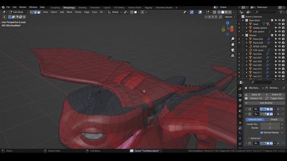The height and width of the screenshot is (161, 287).
Task: Disable render for Plane.004 camera icon
Action: click(x=283, y=39)
